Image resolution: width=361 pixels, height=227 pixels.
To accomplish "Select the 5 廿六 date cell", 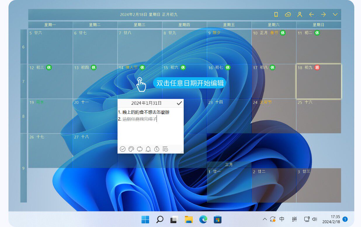I will (x=51, y=47).
